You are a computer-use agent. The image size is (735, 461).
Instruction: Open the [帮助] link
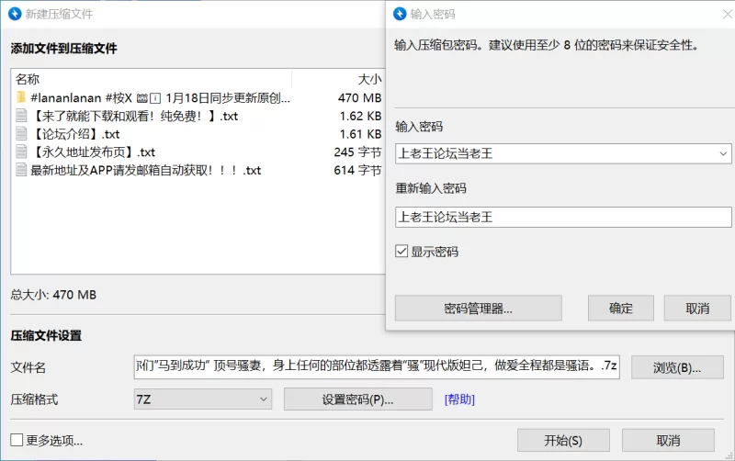click(x=459, y=399)
